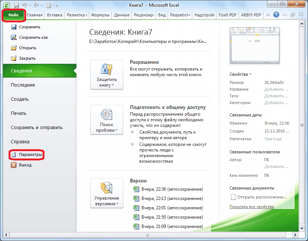Click the workbook preview thumbnail
Viewport: 308px width, 241px height.
coord(254,45)
